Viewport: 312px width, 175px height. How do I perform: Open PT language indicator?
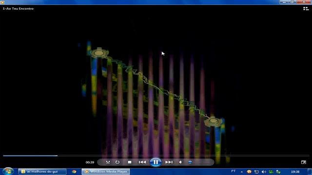click(x=234, y=171)
